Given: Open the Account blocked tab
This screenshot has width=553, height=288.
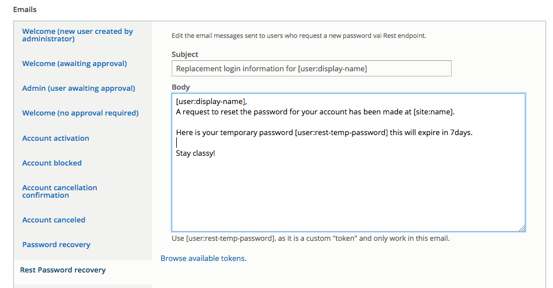Looking at the screenshot, I should point(52,163).
